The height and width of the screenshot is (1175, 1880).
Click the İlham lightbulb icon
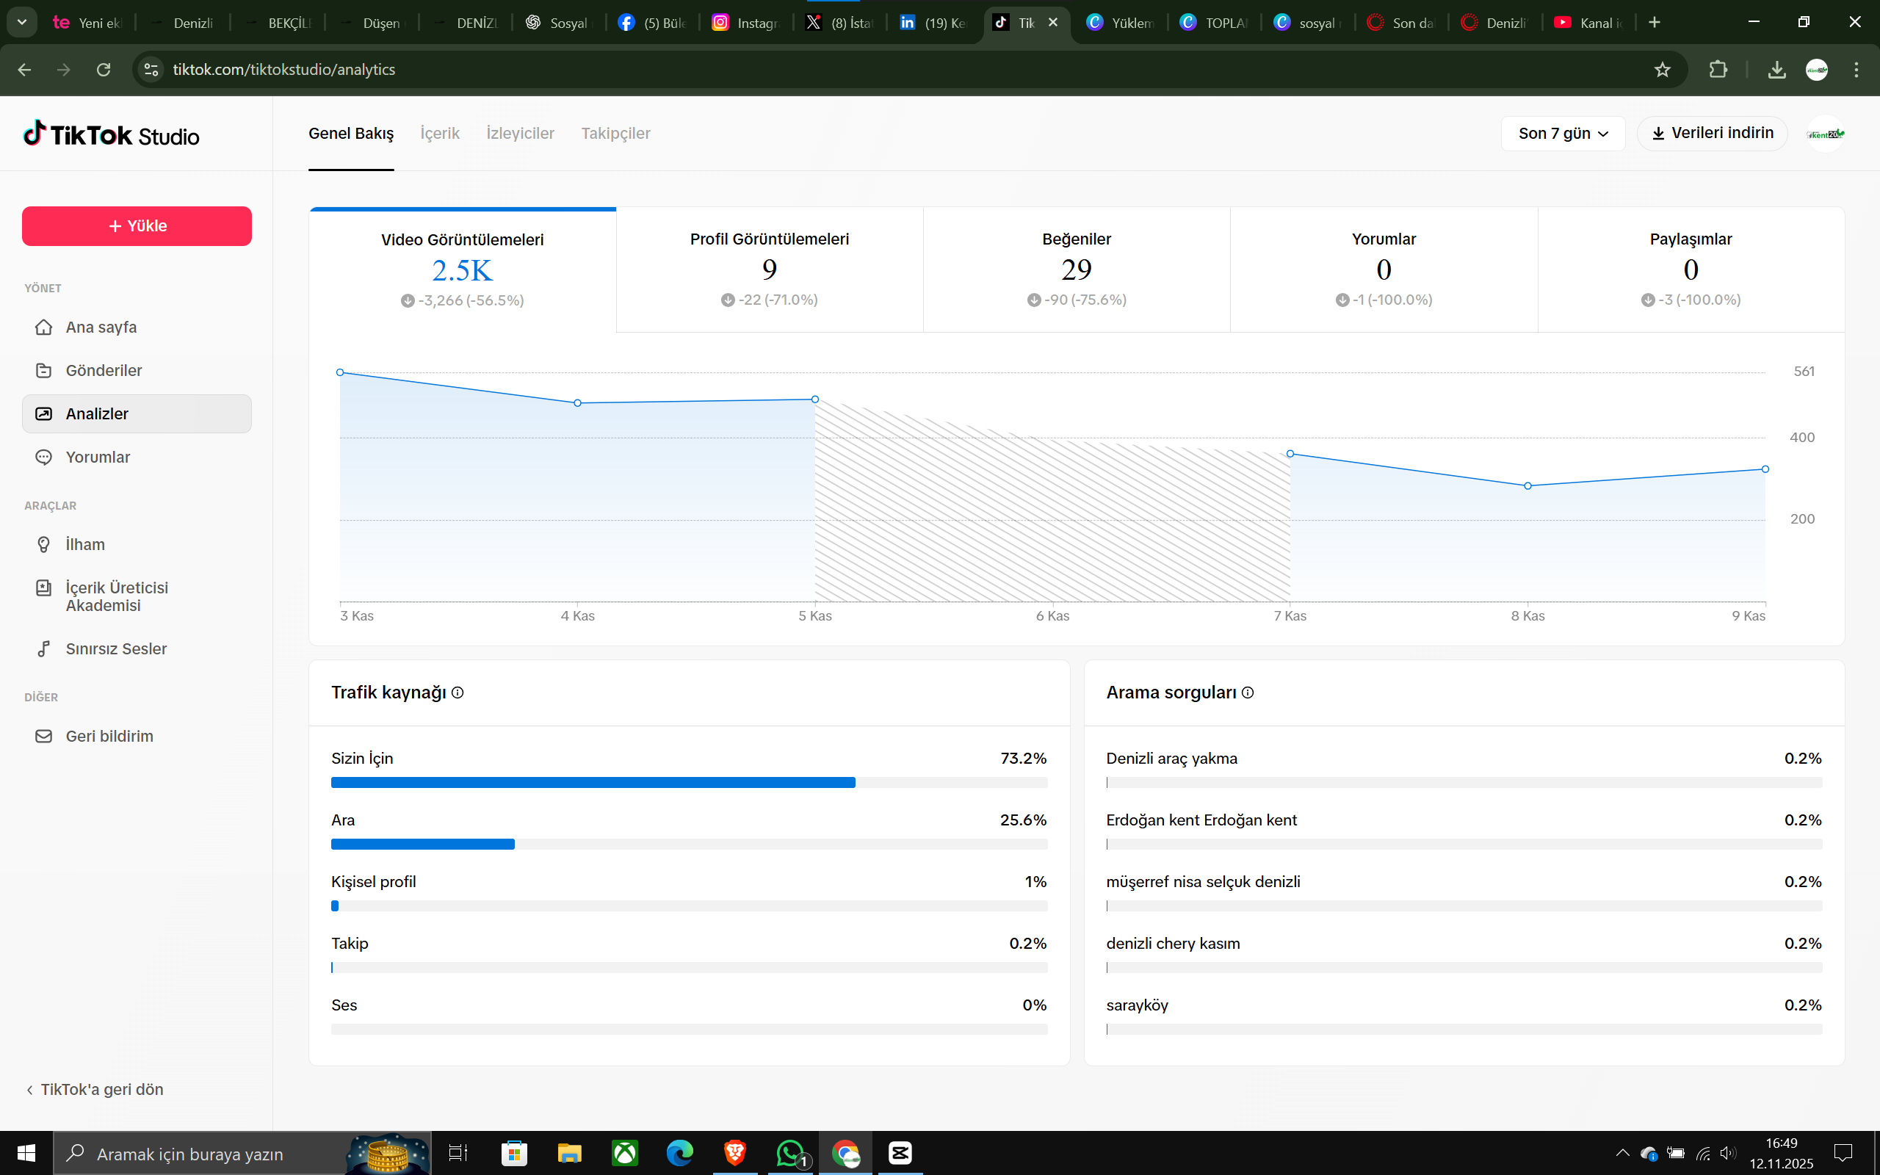pyautogui.click(x=43, y=545)
